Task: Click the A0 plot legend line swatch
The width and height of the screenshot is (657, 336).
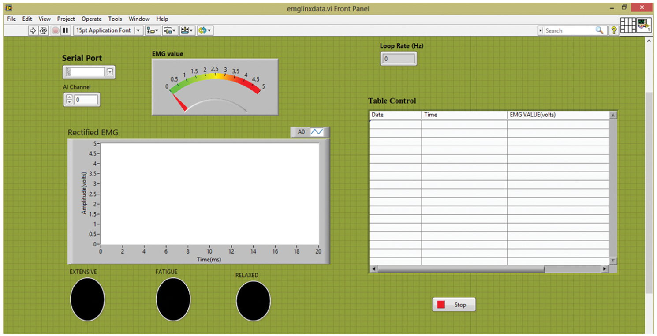Action: click(317, 132)
